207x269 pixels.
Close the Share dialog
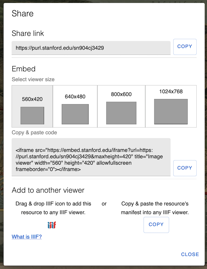[190, 254]
